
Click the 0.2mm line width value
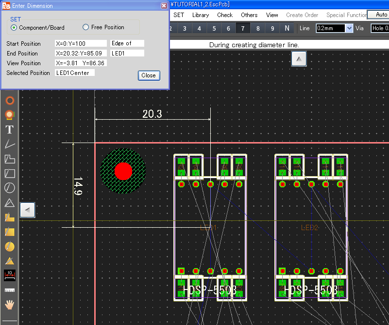330,28
